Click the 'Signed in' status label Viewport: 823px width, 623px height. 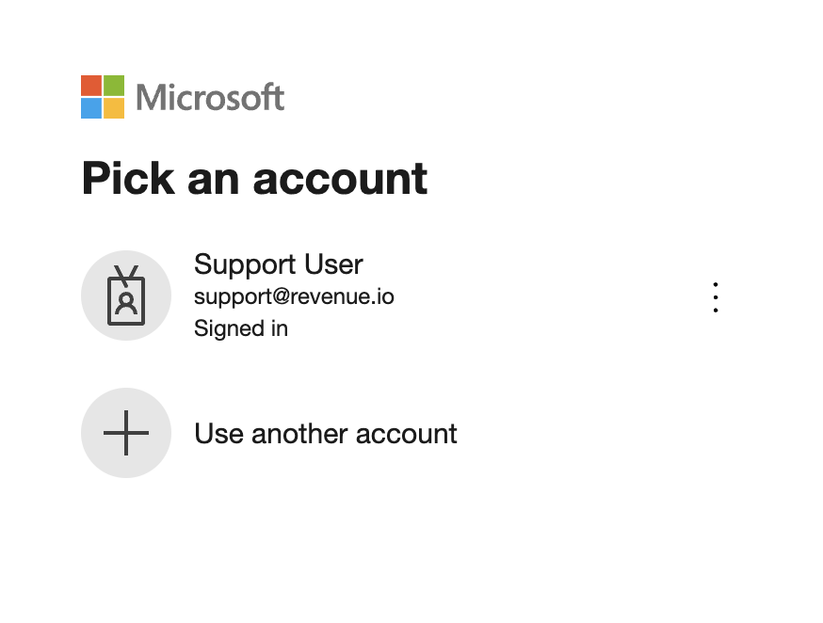[241, 328]
